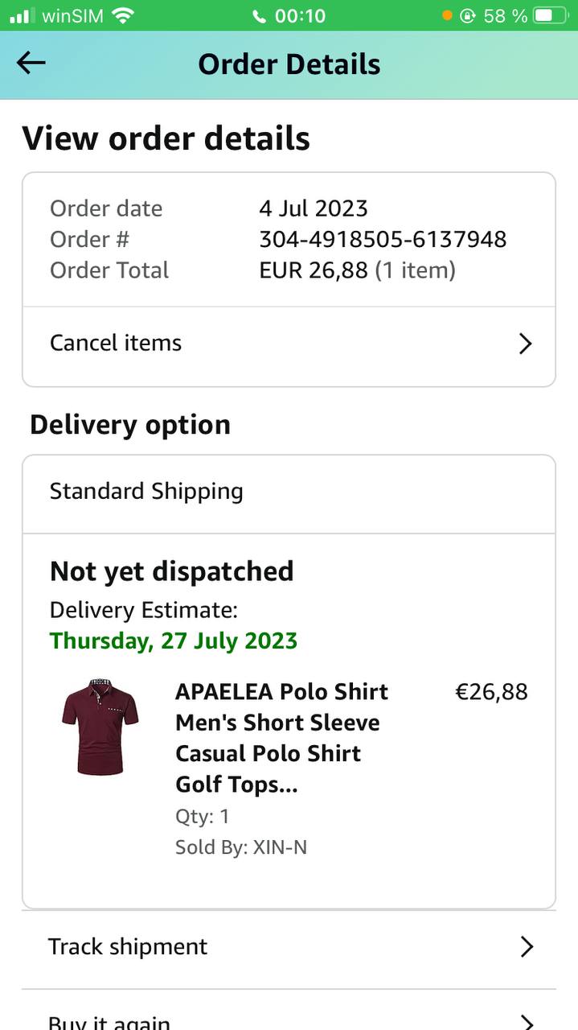Image resolution: width=578 pixels, height=1030 pixels.
Task: Open the Cancel items chevron
Action: 526,344
